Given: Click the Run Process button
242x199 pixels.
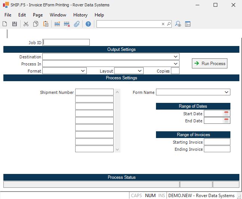Looking at the screenshot, I should click(x=209, y=64).
